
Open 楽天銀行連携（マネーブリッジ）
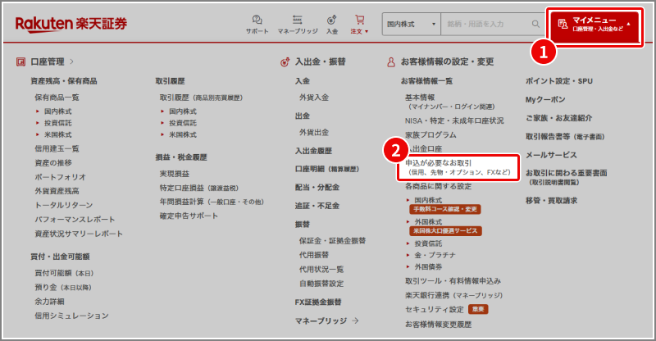coord(454,295)
